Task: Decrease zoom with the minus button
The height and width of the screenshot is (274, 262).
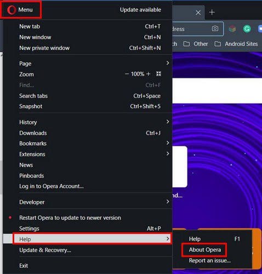Action: [x=127, y=74]
